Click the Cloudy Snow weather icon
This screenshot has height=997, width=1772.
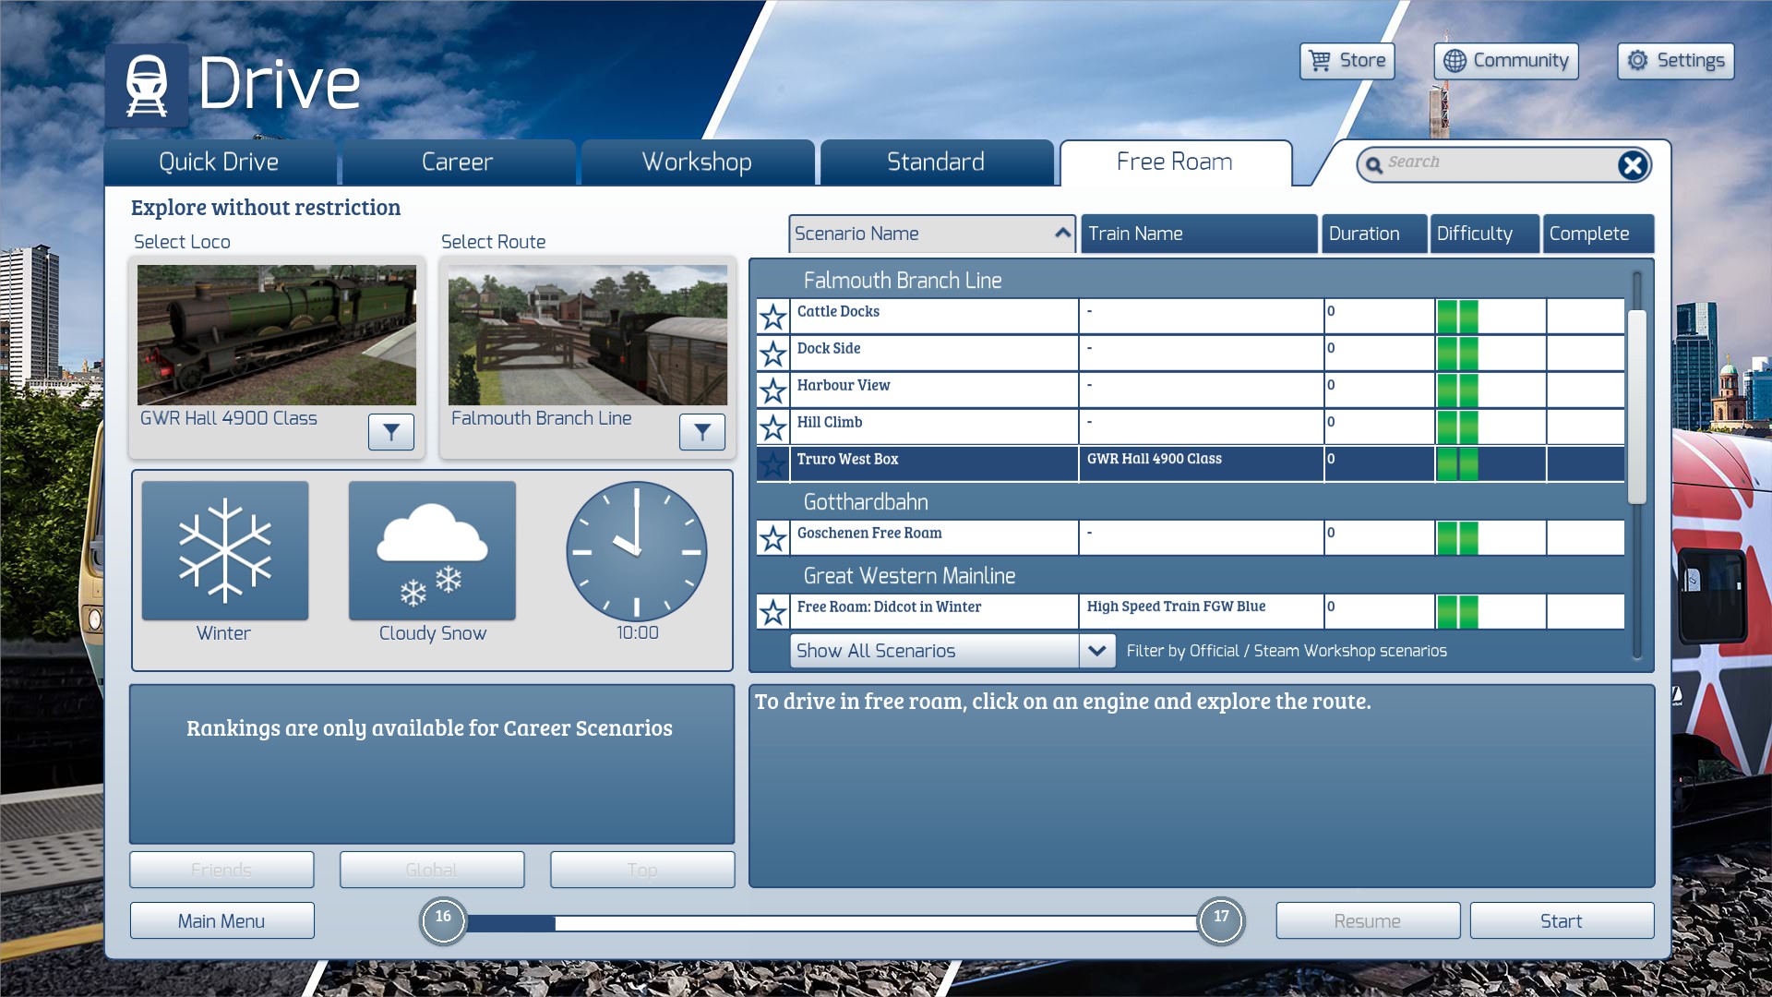(x=432, y=551)
